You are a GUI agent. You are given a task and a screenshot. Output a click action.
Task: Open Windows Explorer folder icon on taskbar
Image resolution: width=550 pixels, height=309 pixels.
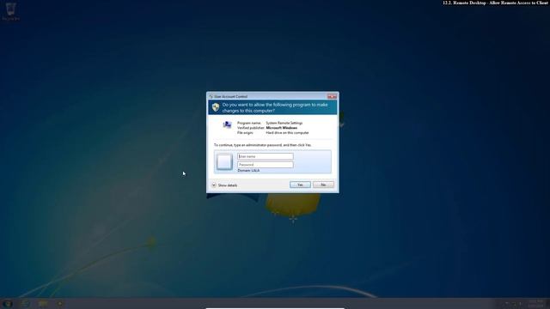pyautogui.click(x=43, y=303)
